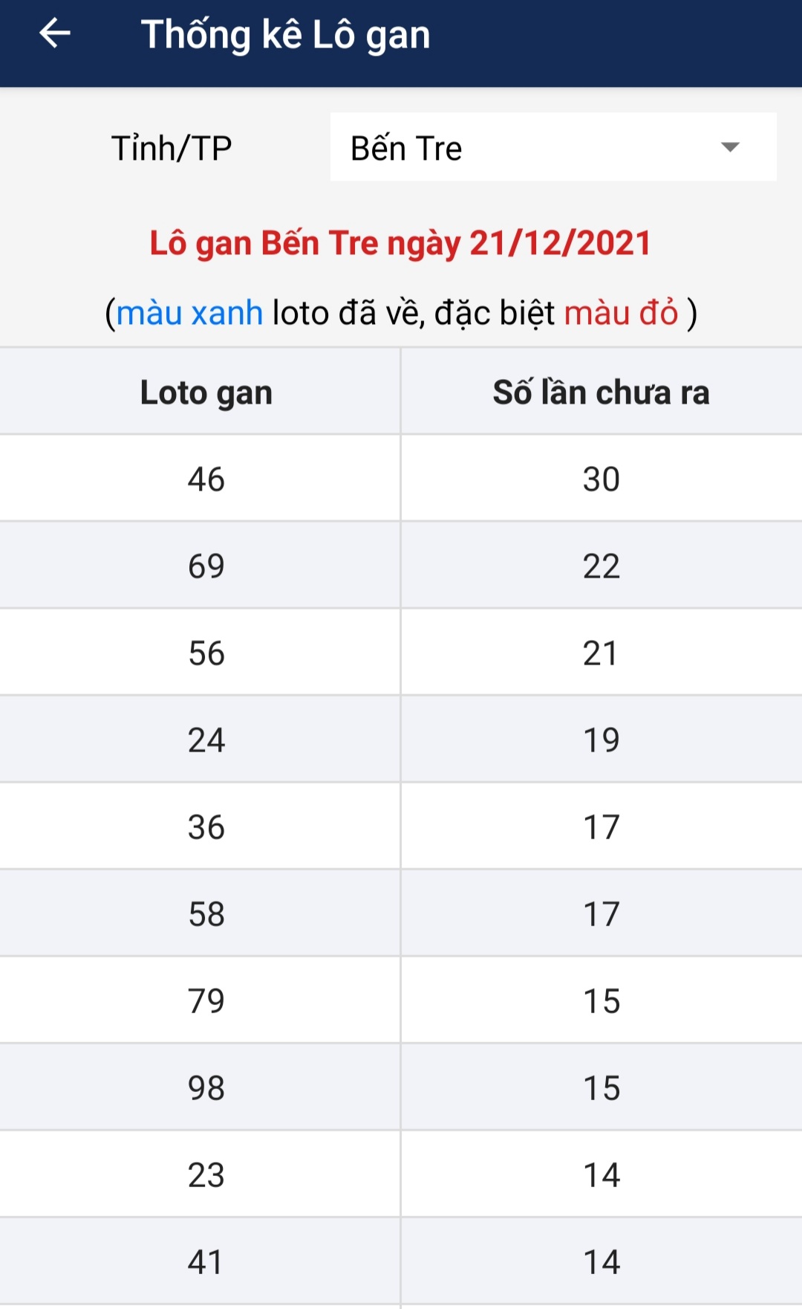Choose loto number 58 in table
The height and width of the screenshot is (1309, 802).
click(206, 914)
